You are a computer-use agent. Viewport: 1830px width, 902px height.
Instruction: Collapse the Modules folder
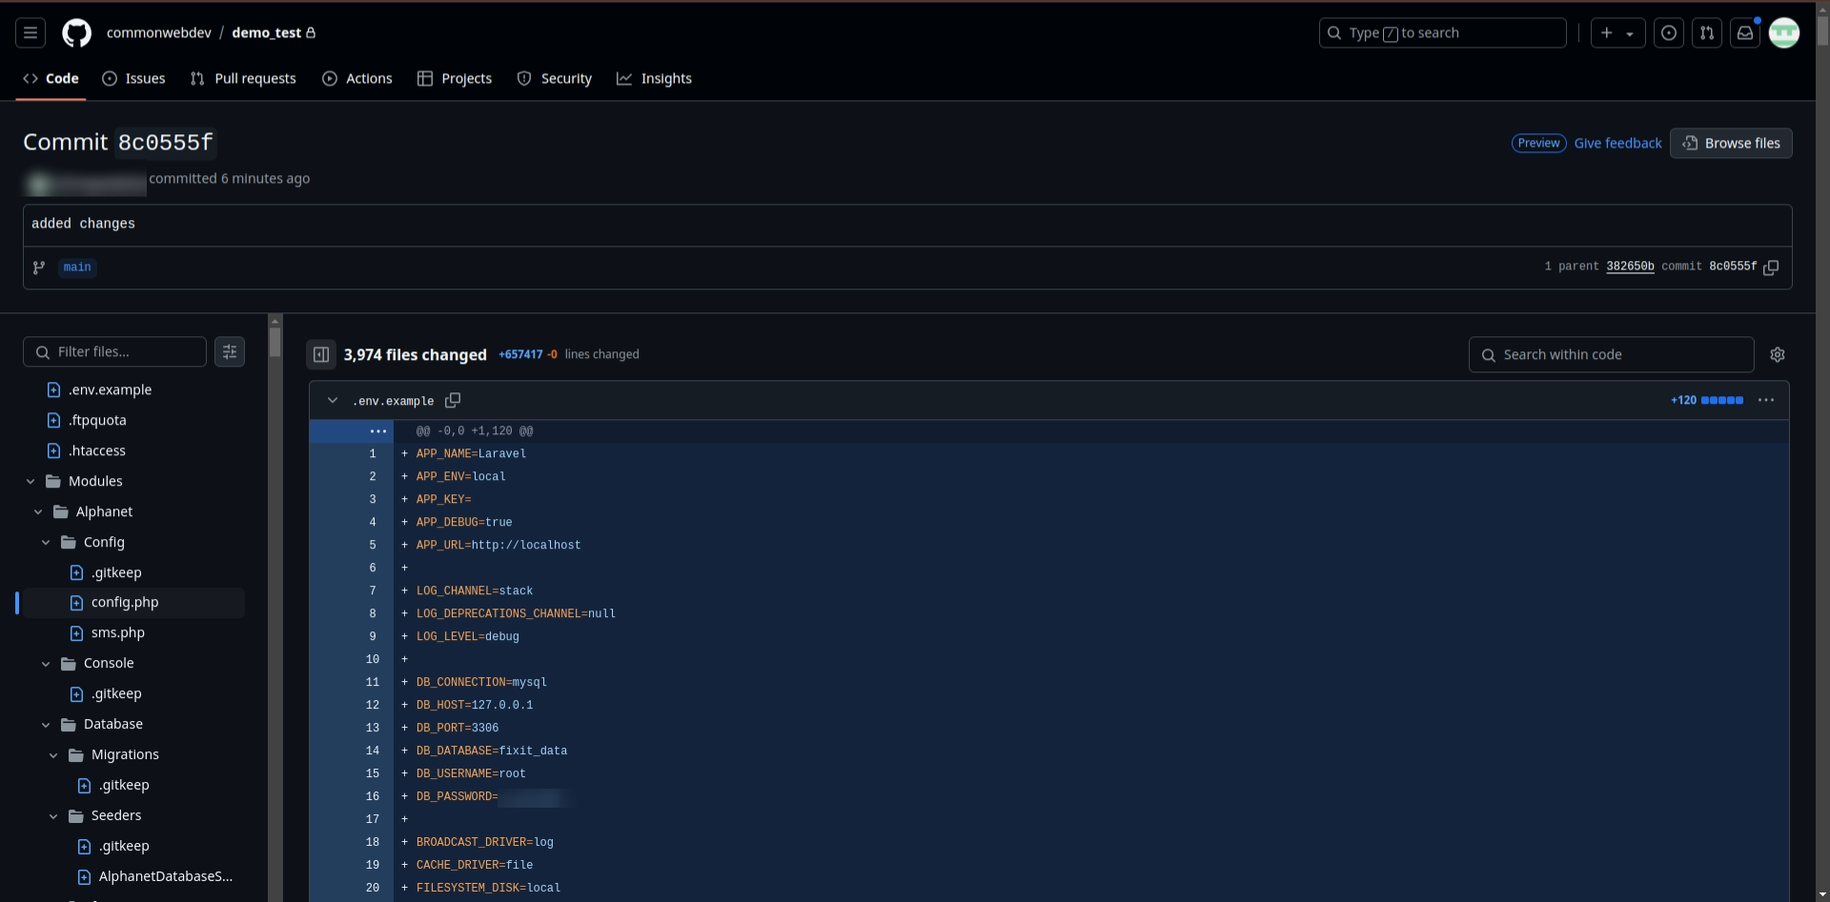[30, 482]
